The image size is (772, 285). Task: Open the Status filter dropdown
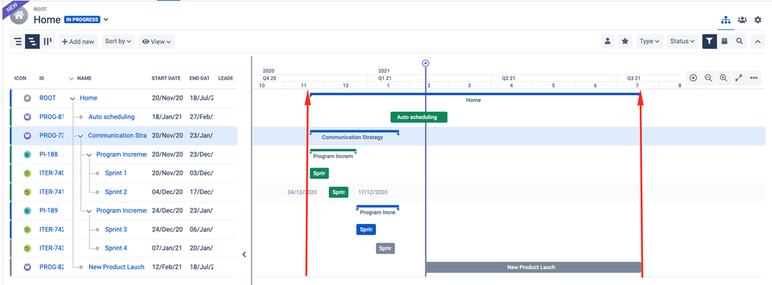[x=682, y=41]
